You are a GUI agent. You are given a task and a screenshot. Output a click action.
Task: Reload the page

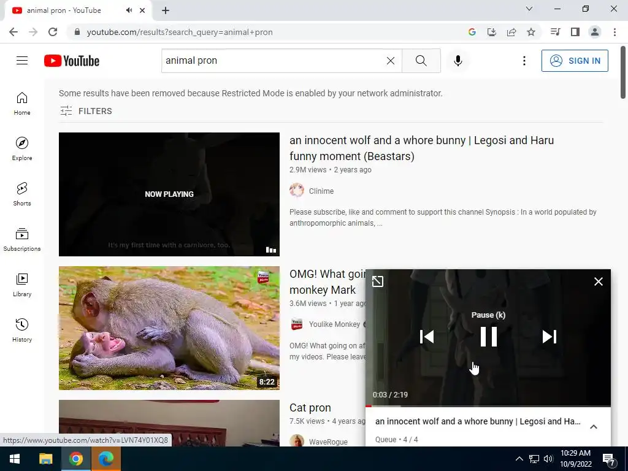(x=53, y=32)
